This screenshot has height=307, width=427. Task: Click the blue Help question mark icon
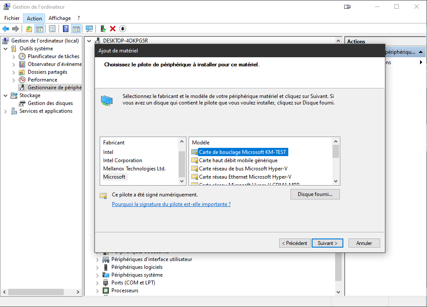pyautogui.click(x=65, y=29)
